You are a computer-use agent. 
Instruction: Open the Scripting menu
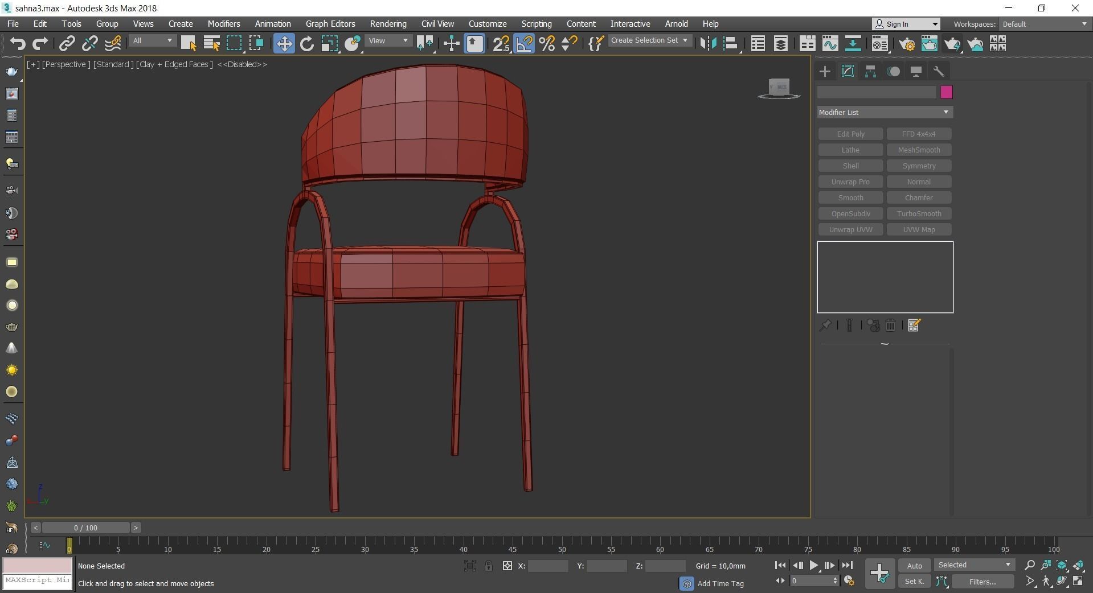click(536, 24)
